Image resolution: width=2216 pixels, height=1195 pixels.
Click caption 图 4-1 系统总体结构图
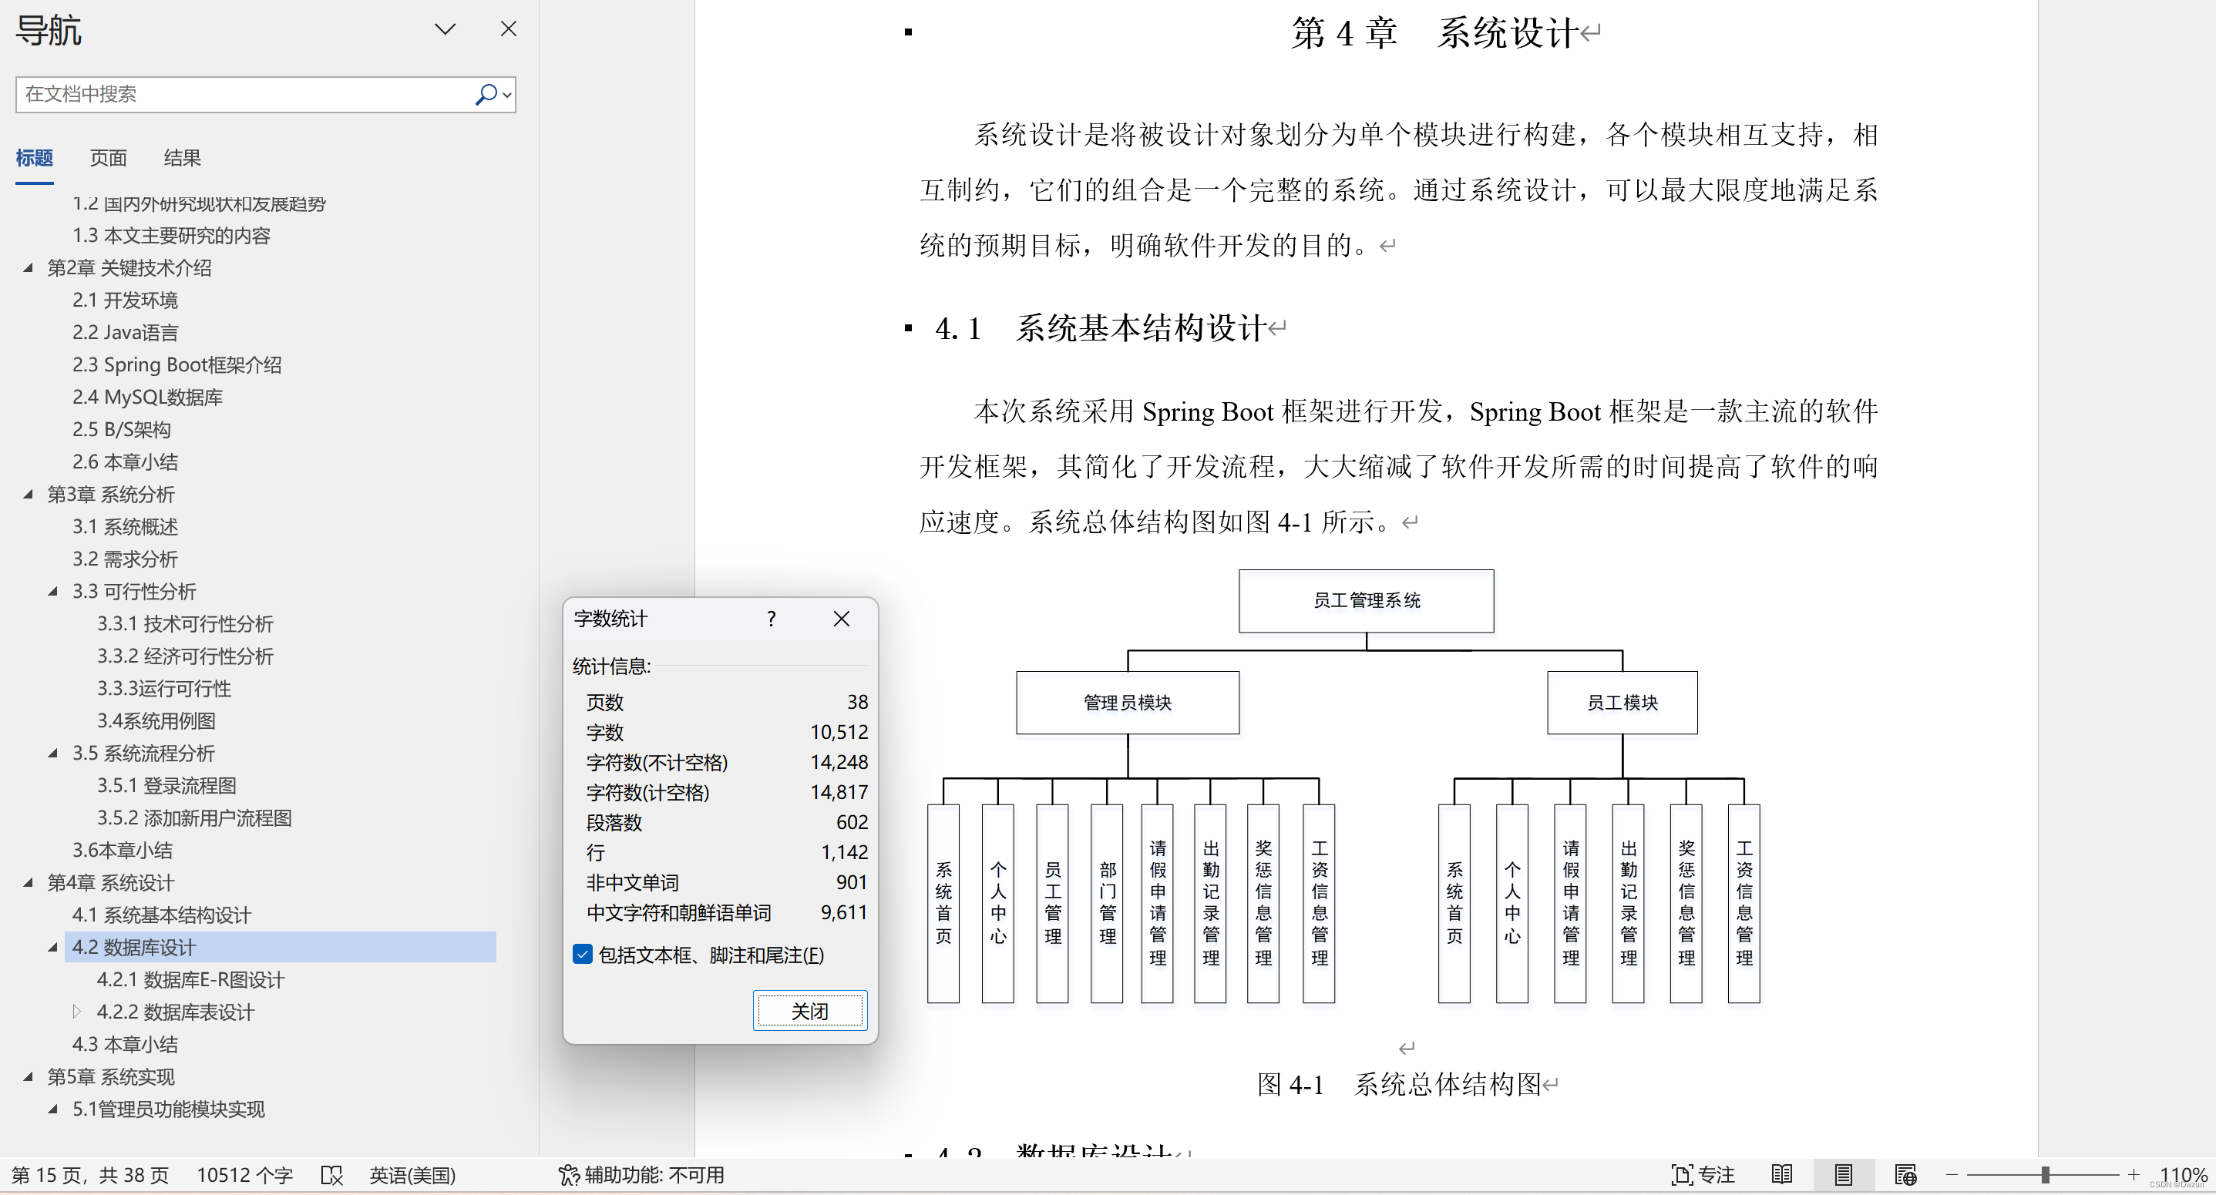pos(1399,1084)
